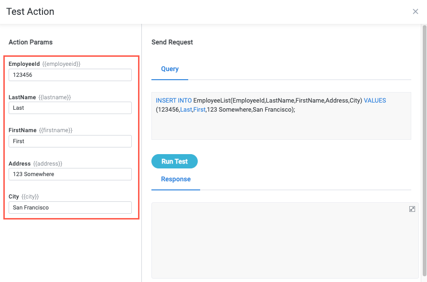The height and width of the screenshot is (282, 427).
Task: Close the Test Action dialog
Action: pos(415,11)
